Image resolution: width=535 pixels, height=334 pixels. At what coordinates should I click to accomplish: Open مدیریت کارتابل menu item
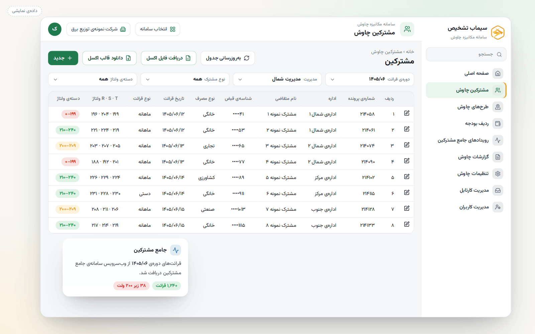(x=466, y=190)
